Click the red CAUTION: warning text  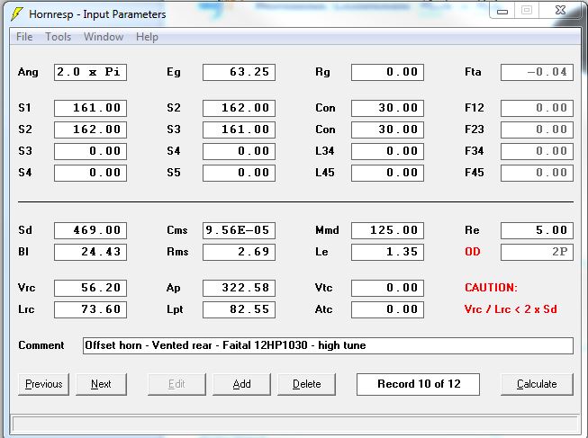(491, 288)
